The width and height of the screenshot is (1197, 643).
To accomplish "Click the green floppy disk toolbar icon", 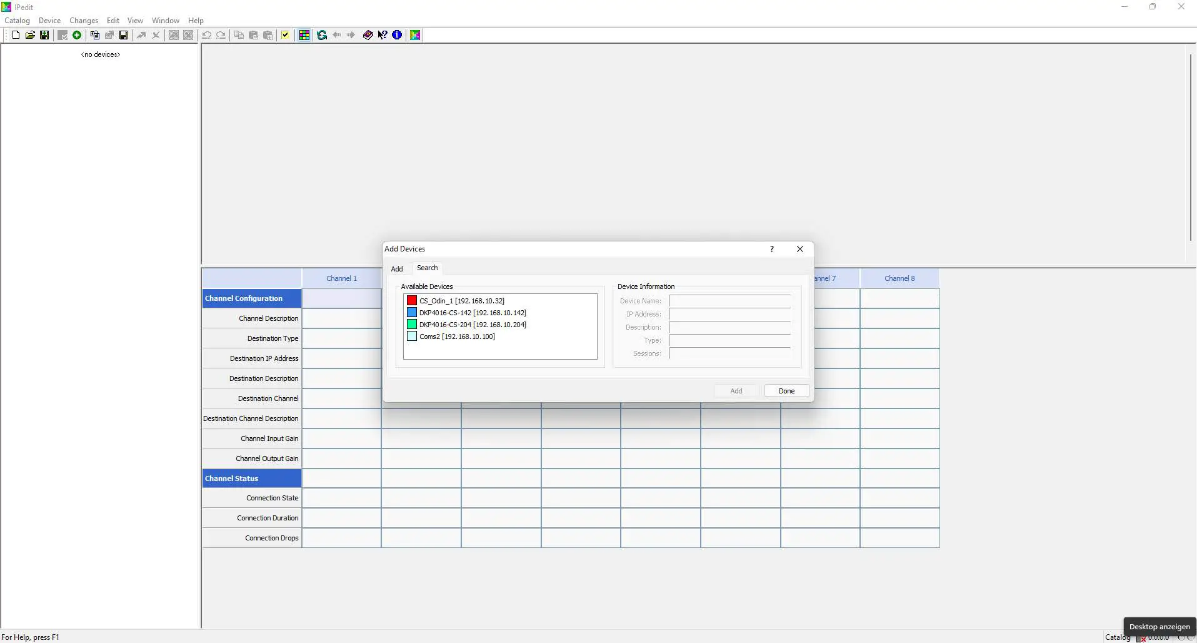I will tap(44, 35).
